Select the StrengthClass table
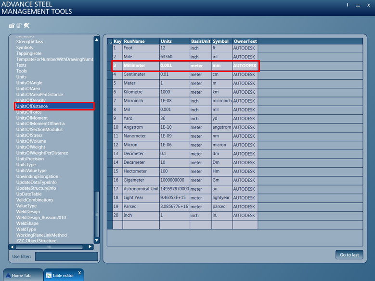This screenshot has height=281, width=375. click(30, 42)
